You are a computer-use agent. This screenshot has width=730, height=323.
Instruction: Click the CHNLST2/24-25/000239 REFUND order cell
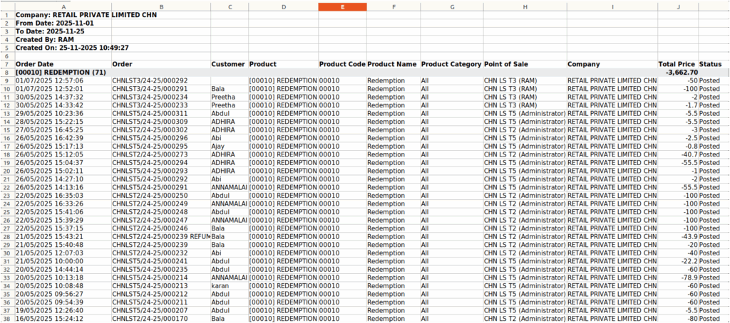[x=160, y=236]
